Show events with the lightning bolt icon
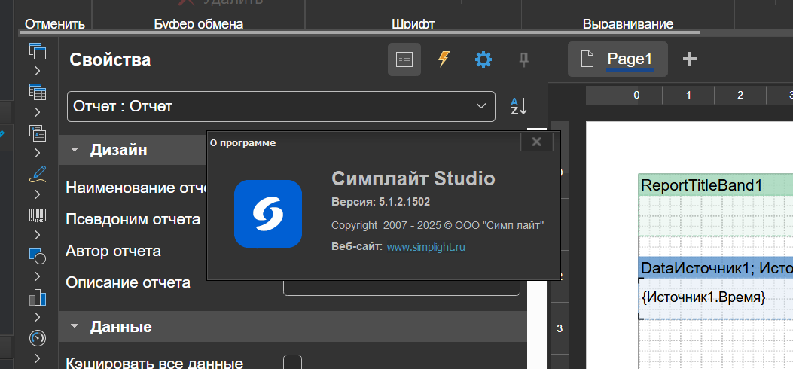 (x=444, y=59)
